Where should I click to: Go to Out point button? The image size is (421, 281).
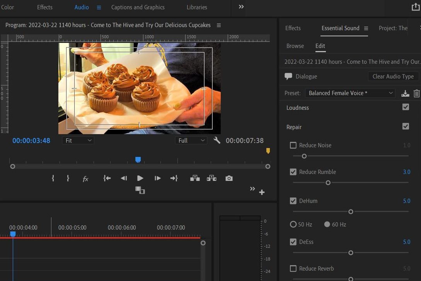pyautogui.click(x=174, y=178)
